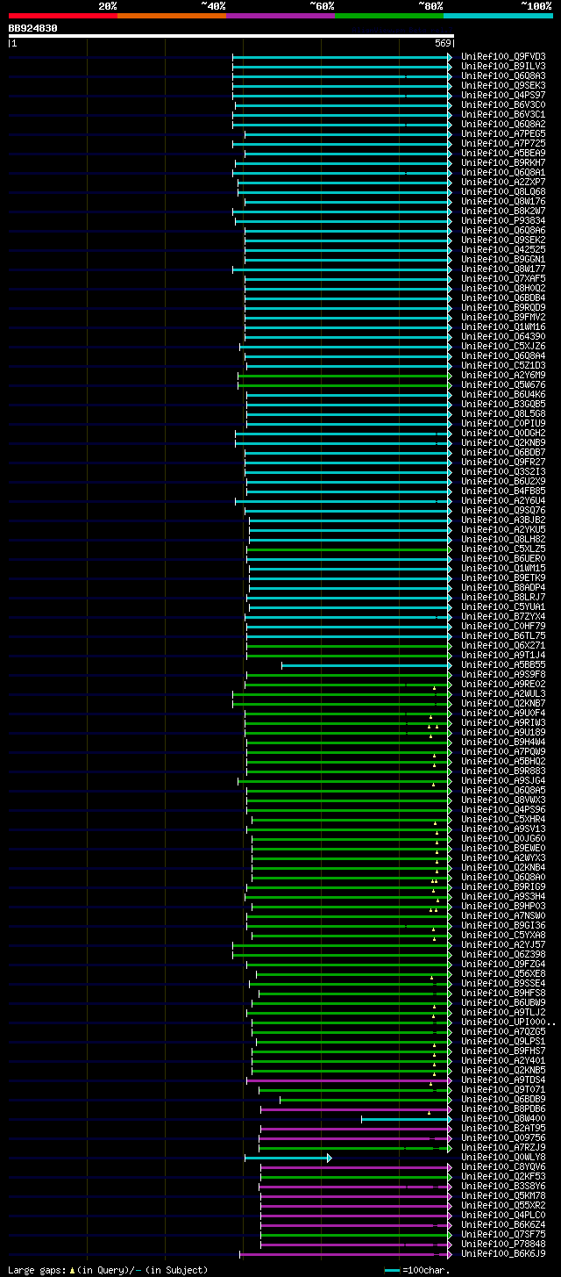Click the purple alignment bar for UniRef100_P78848
The image size is (561, 1277).
click(x=357, y=1245)
